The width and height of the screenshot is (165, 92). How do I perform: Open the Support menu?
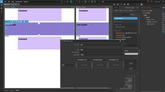pyautogui.click(x=26, y=2)
